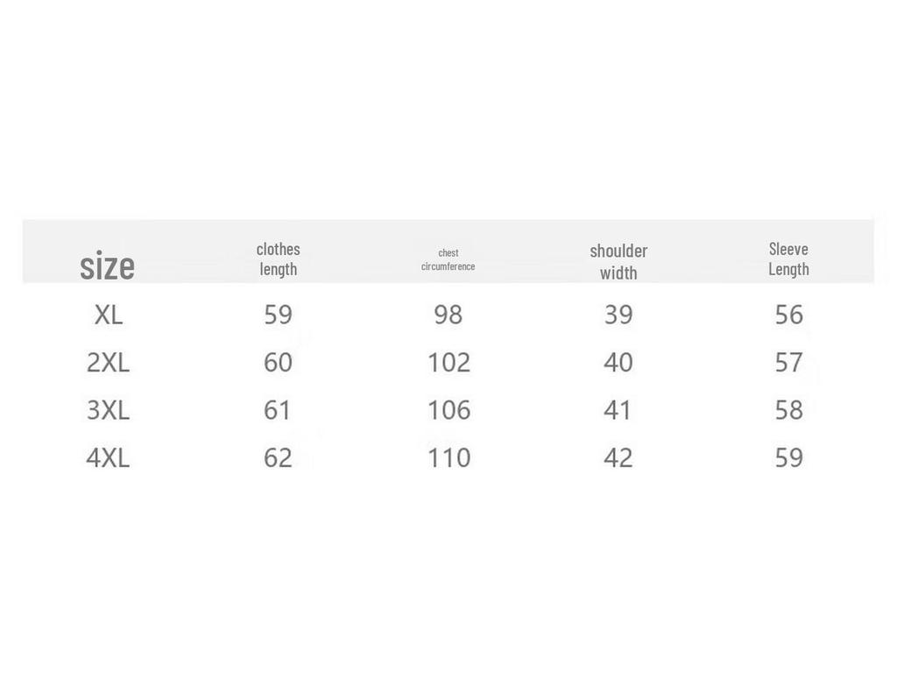The height and width of the screenshot is (673, 897).
Task: Click clothes length value 62
Action: pyautogui.click(x=278, y=457)
